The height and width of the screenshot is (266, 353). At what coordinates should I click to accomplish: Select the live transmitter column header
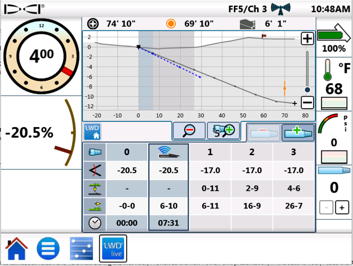coord(169,152)
